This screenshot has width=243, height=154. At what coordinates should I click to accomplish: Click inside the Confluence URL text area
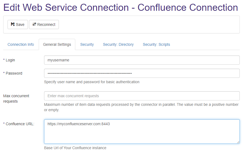pos(142,131)
